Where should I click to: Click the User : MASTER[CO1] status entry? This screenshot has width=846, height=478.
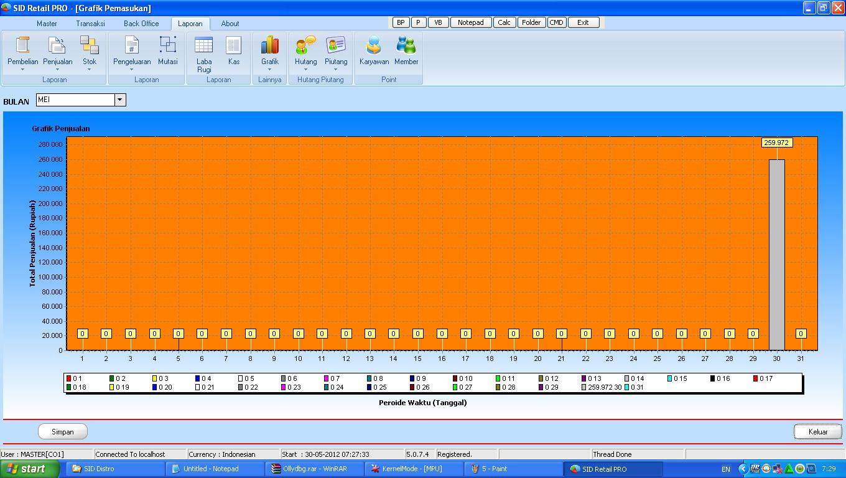tap(47, 454)
